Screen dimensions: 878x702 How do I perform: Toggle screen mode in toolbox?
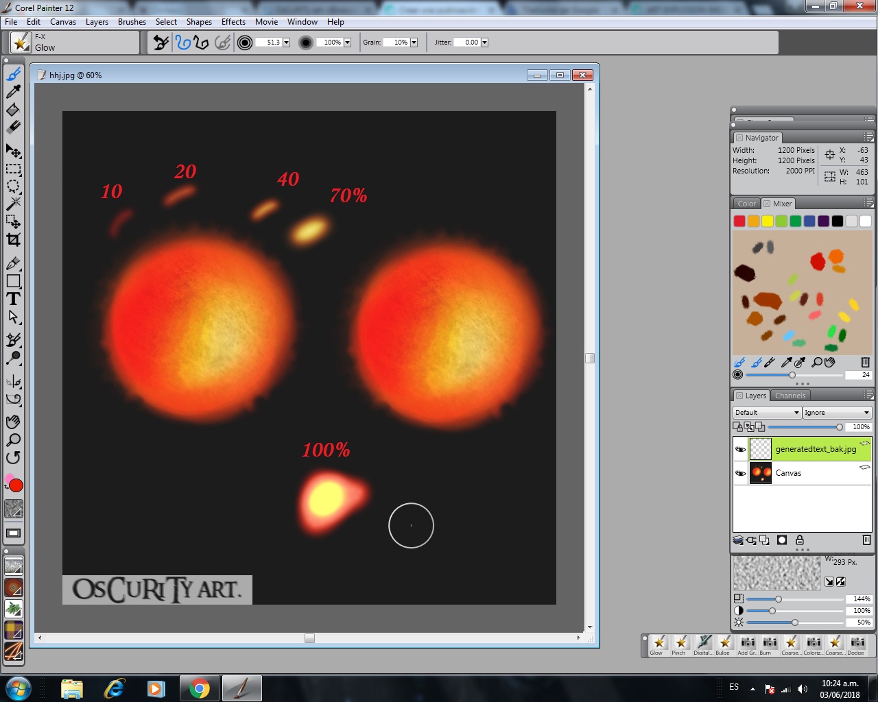point(14,533)
